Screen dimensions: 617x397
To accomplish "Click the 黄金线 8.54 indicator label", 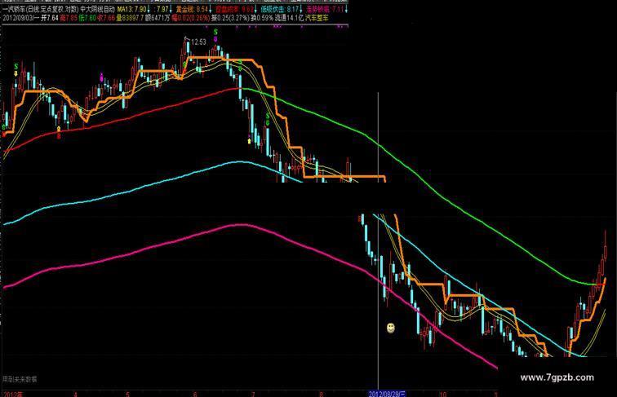I will click(192, 9).
